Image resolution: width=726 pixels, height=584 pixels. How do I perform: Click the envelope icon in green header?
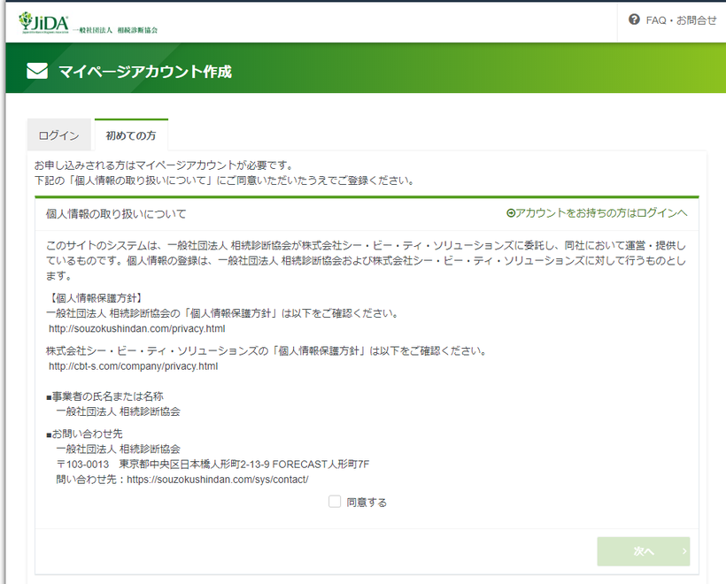click(37, 72)
